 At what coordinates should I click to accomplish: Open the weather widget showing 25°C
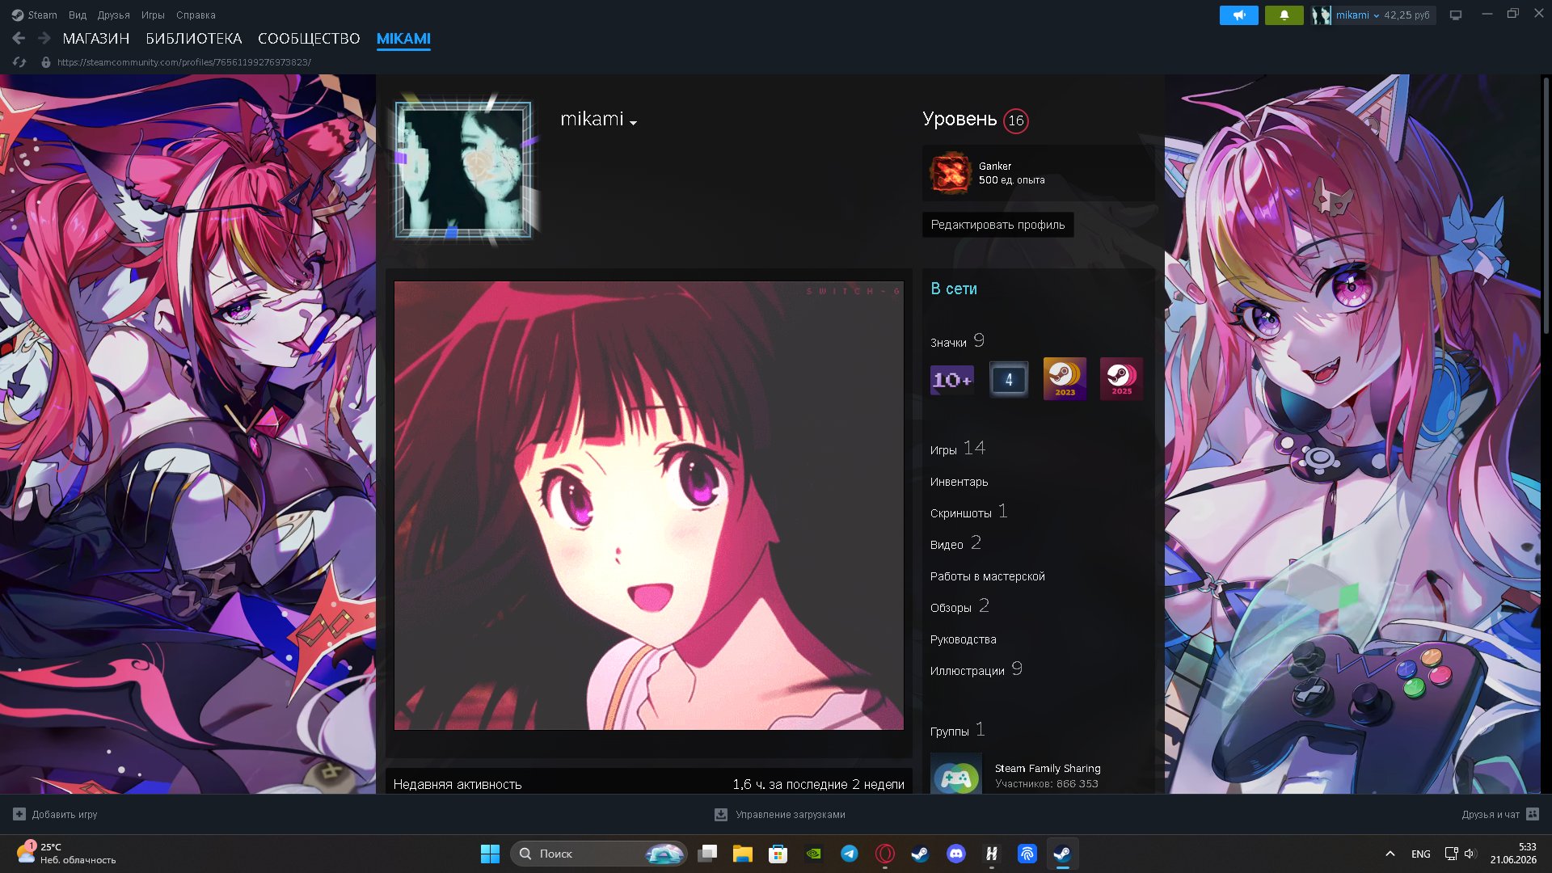tap(66, 854)
